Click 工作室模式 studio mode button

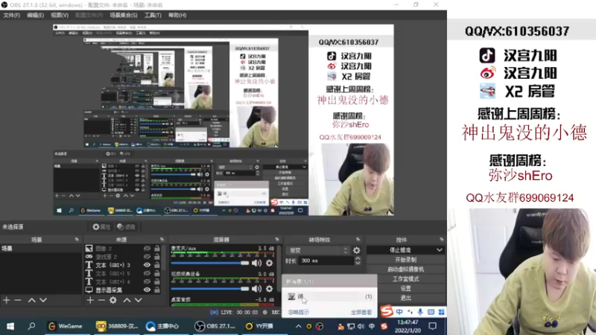coord(405,278)
